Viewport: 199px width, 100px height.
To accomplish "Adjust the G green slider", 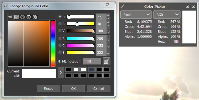I will click(81, 45).
